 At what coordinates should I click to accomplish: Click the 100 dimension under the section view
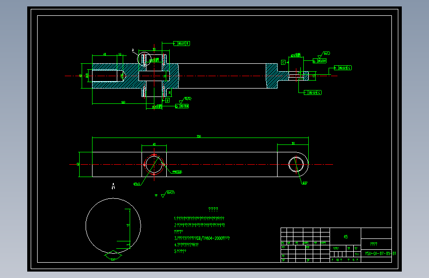[123, 102]
